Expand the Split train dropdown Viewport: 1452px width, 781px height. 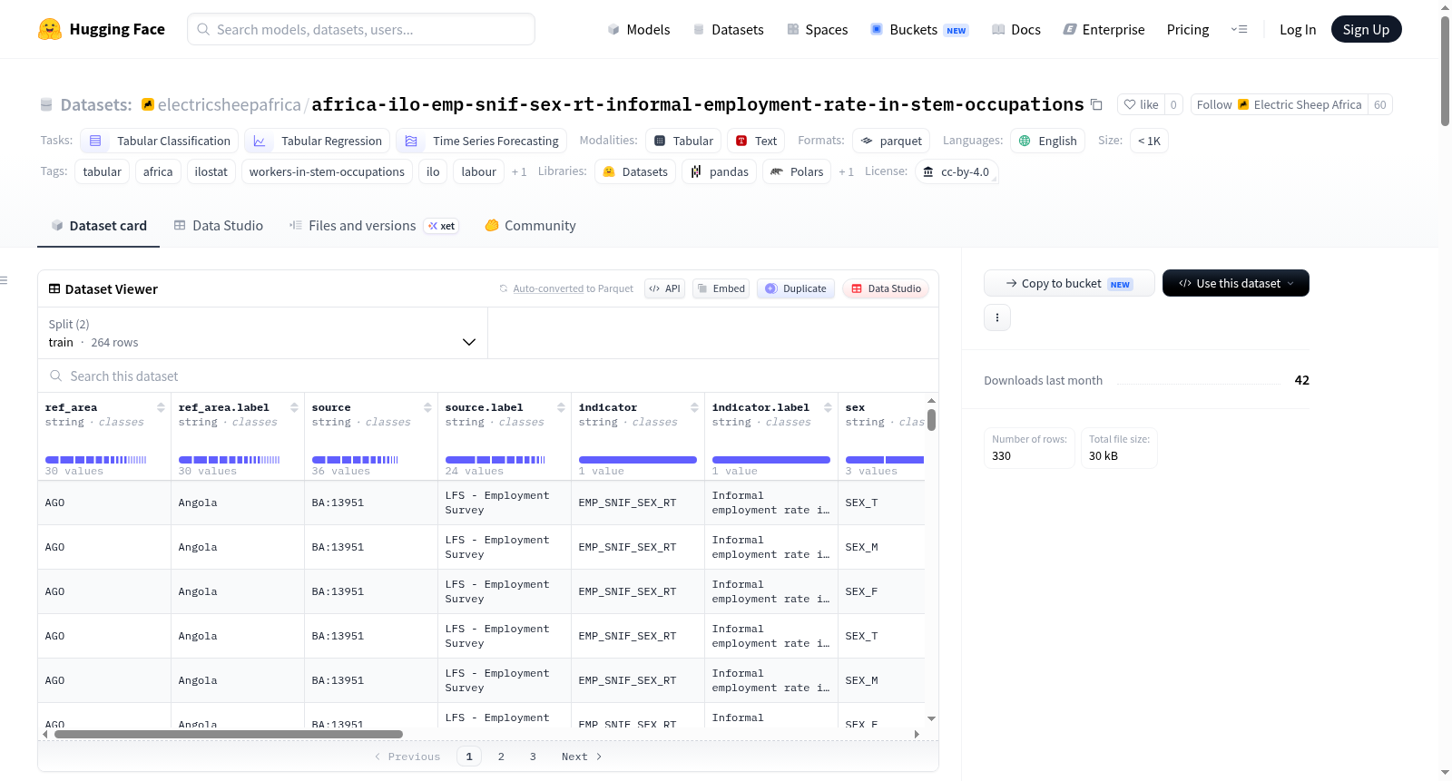[262, 333]
